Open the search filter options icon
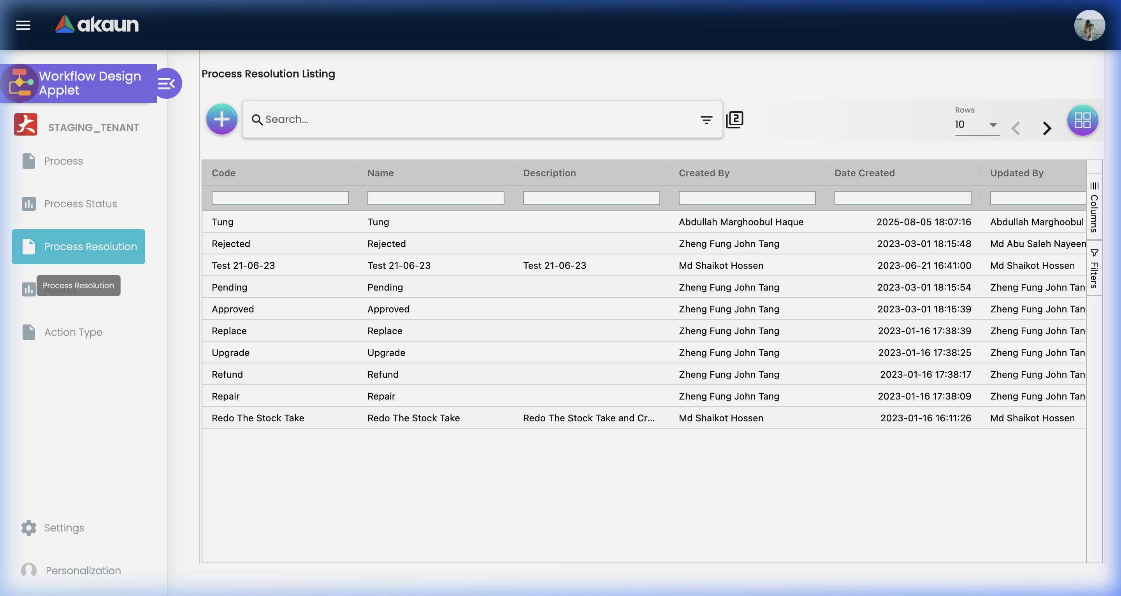The width and height of the screenshot is (1121, 596). (706, 120)
